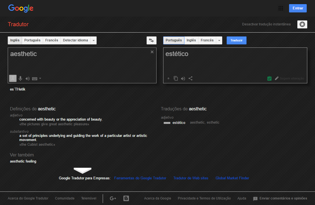The height and width of the screenshot is (205, 315).
Task: Click the green verified checkmark badge
Action: 269,78
